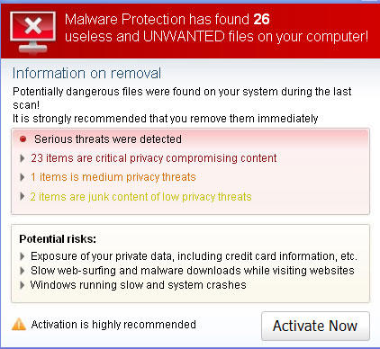Screen dimensions: 380x349
Task: Click arrow beside Slow web-surfing risk
Action: [x=22, y=271]
